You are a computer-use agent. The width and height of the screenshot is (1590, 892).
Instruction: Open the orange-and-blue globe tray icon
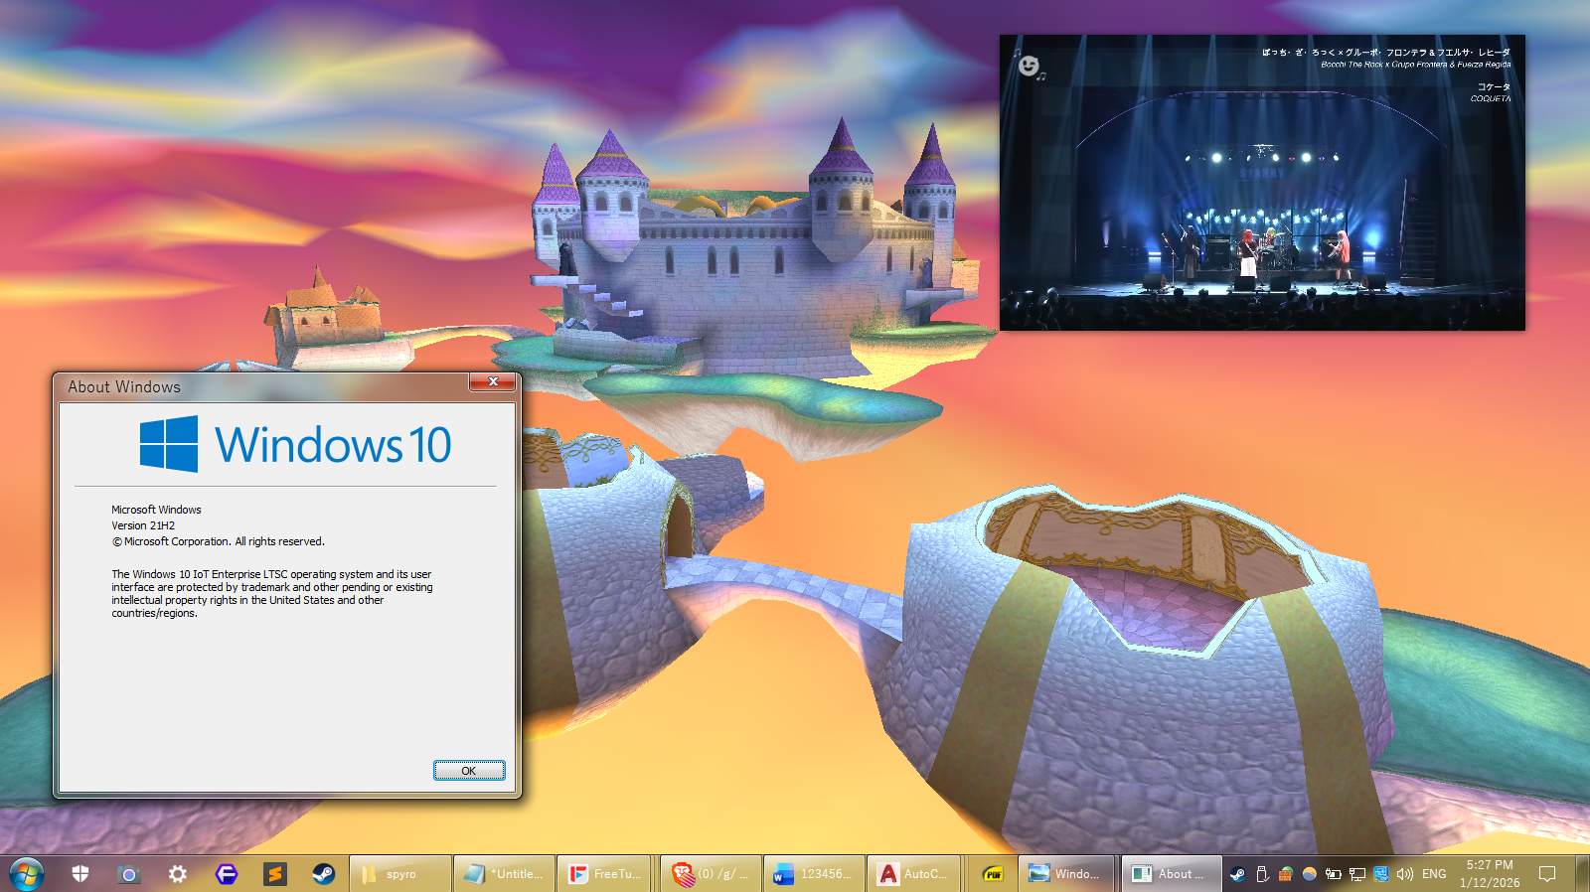pos(1309,874)
